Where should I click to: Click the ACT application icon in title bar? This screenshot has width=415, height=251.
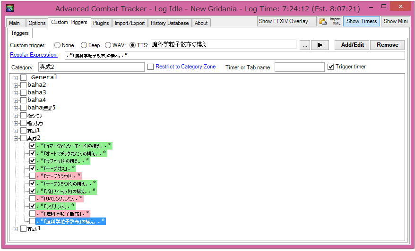click(x=10, y=8)
